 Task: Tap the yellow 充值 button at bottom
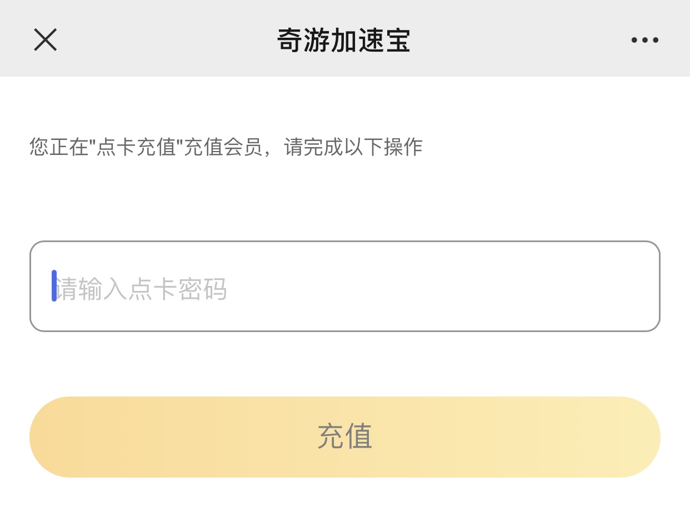click(344, 436)
